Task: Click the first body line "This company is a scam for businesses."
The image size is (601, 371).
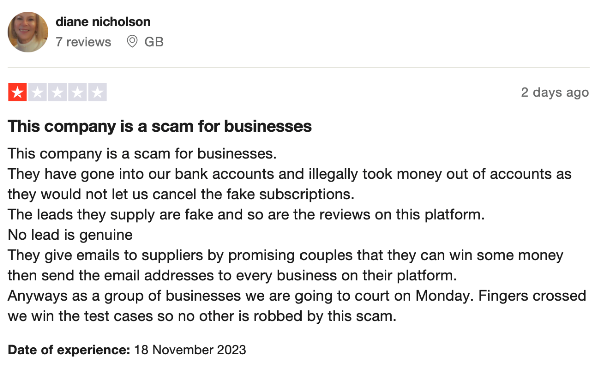Action: 142,153
